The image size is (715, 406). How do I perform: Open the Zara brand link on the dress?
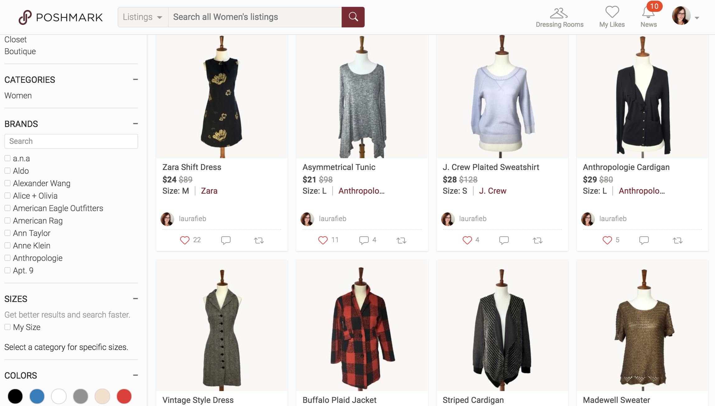coord(209,191)
